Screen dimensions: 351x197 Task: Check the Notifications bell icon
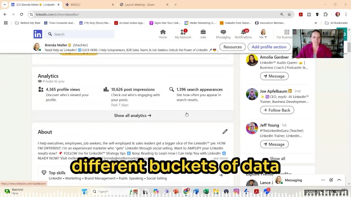click(x=243, y=34)
